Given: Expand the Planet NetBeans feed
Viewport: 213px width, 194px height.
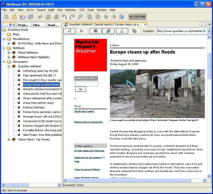Looking at the screenshot, I should tap(9, 53).
